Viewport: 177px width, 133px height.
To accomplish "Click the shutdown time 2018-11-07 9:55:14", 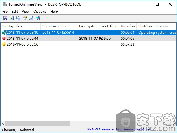I will pos(58,33).
